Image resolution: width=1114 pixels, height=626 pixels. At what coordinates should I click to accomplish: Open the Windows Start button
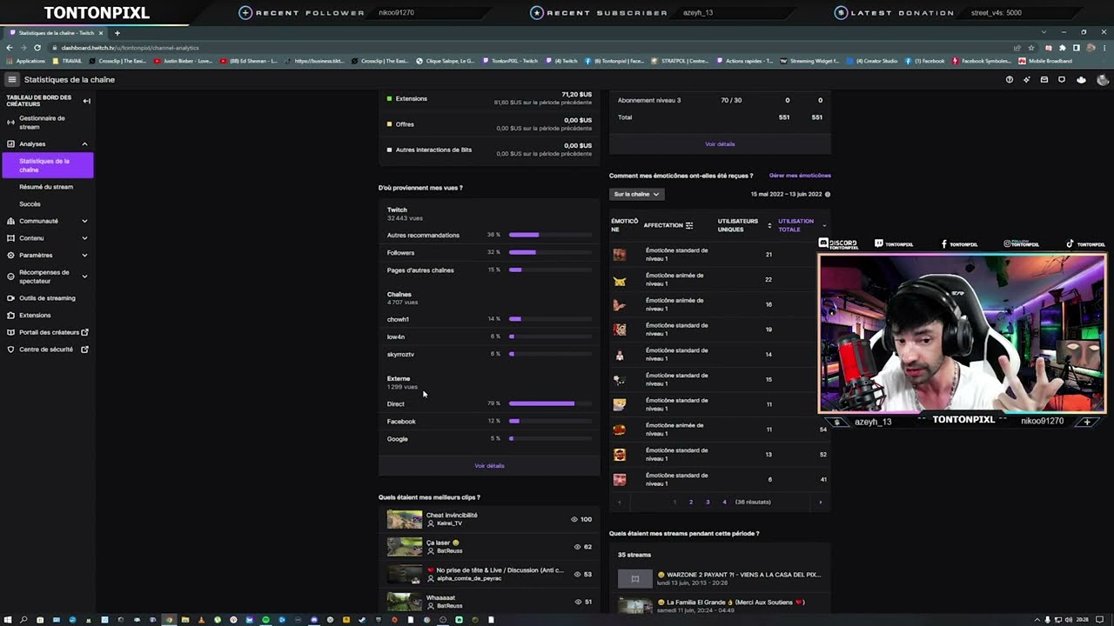click(7, 620)
